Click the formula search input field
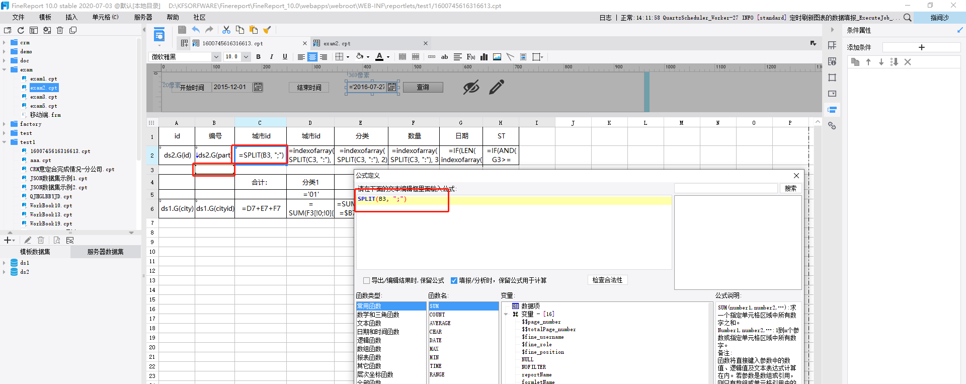The image size is (966, 384). 726,188
